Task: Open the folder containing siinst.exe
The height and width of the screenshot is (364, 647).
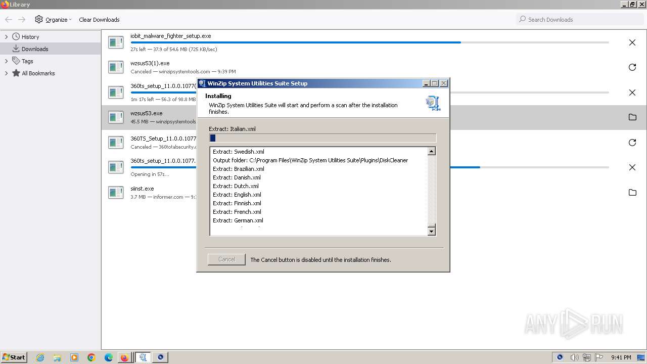Action: (x=632, y=193)
